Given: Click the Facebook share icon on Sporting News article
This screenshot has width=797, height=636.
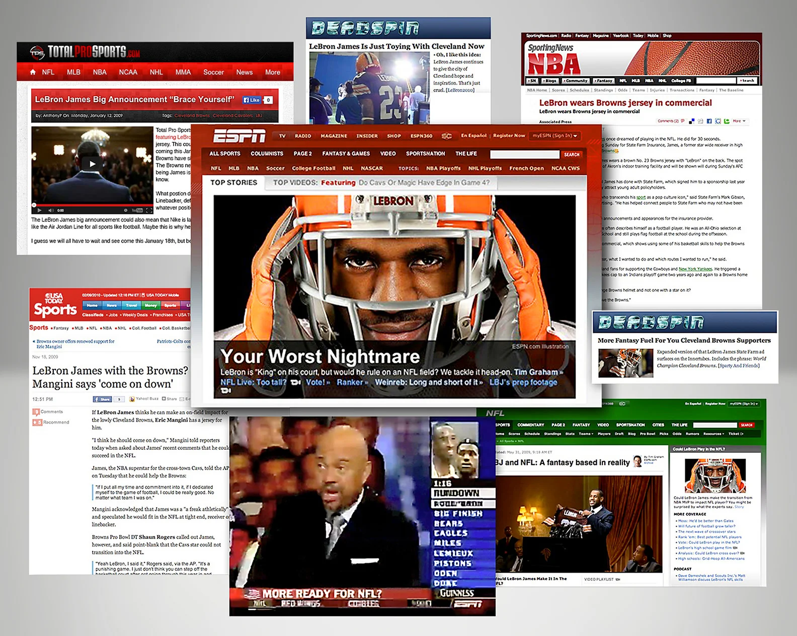Looking at the screenshot, I should [x=709, y=121].
